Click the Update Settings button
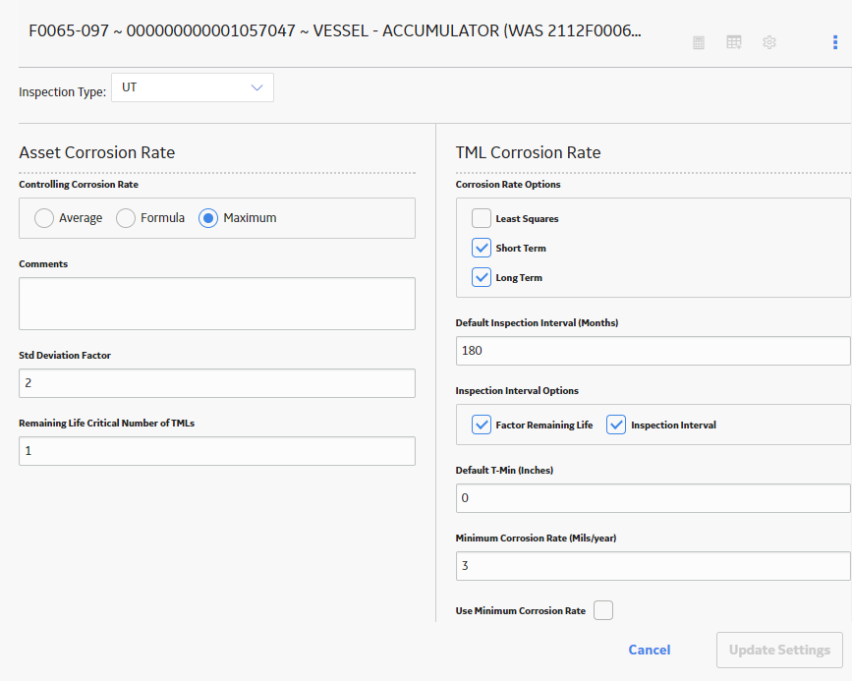Viewport: 852px width, 681px height. tap(779, 650)
